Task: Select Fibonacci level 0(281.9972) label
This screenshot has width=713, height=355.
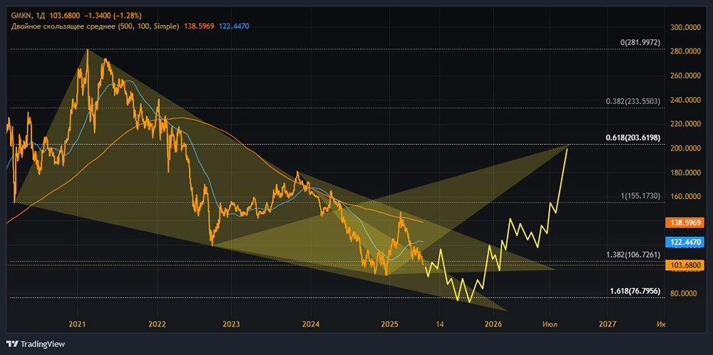Action: pyautogui.click(x=640, y=43)
